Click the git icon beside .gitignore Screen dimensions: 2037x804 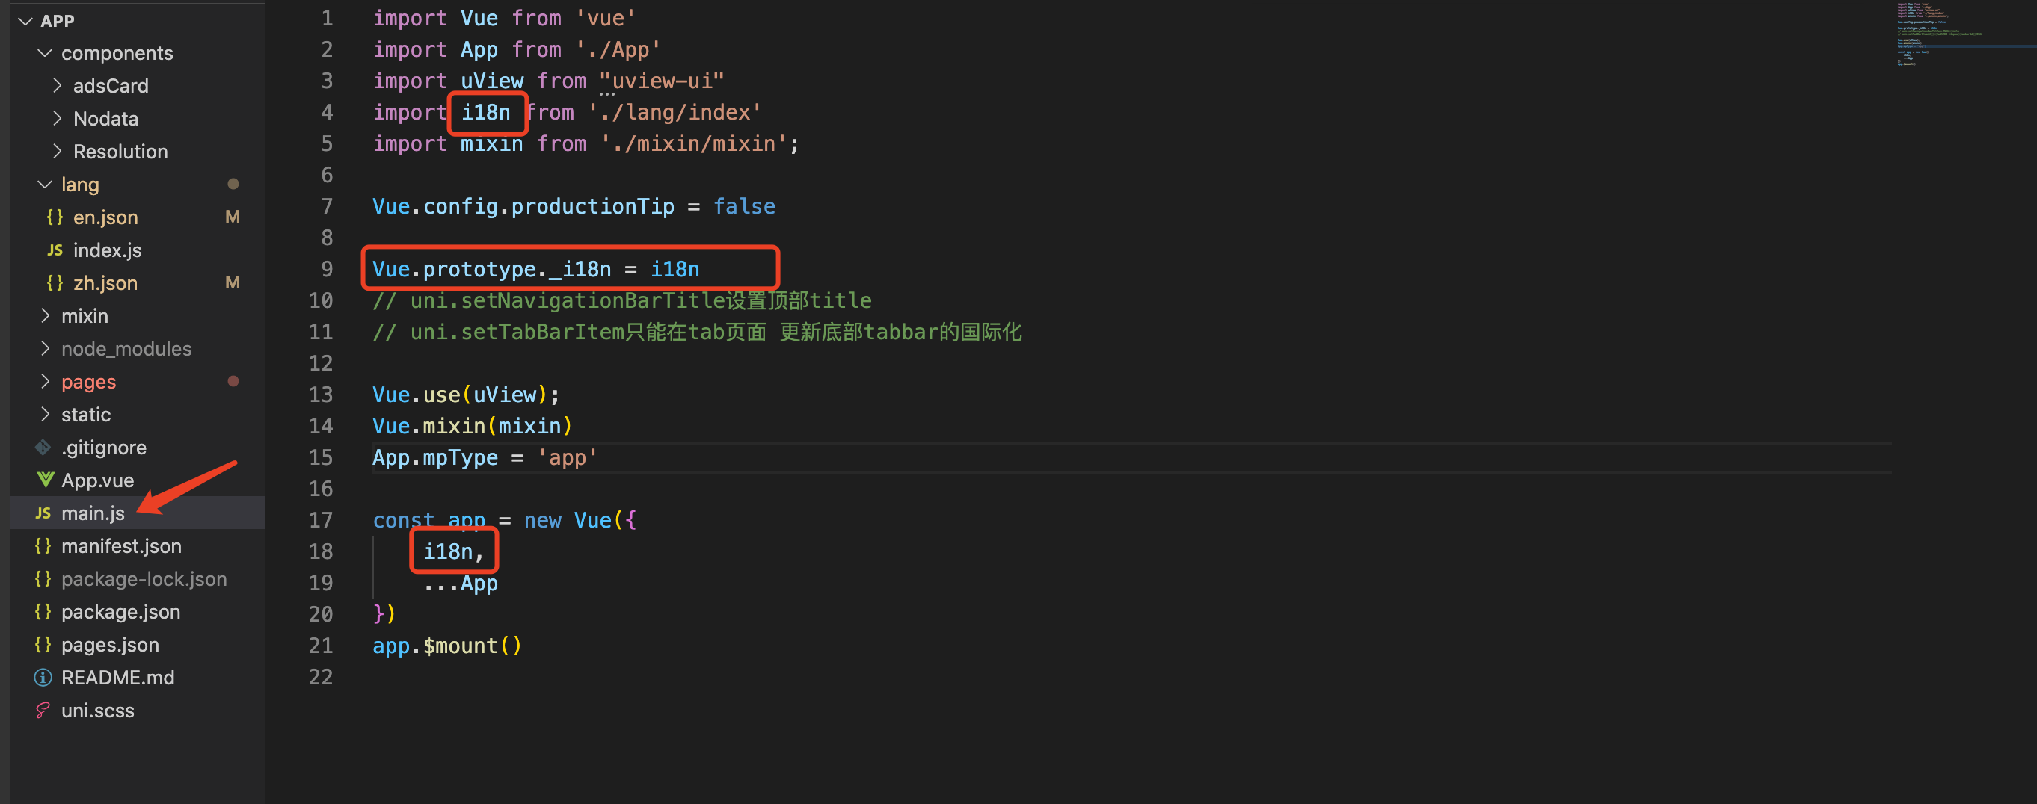coord(43,447)
